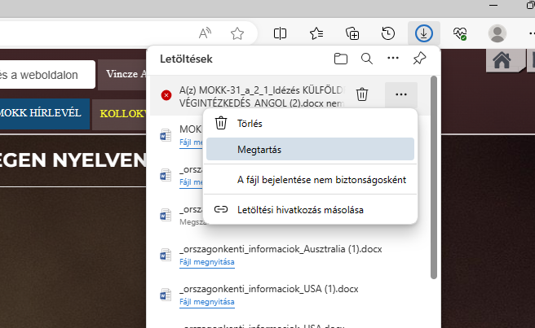Open more options in Letöltések header
The height and width of the screenshot is (328, 535).
[x=393, y=59]
